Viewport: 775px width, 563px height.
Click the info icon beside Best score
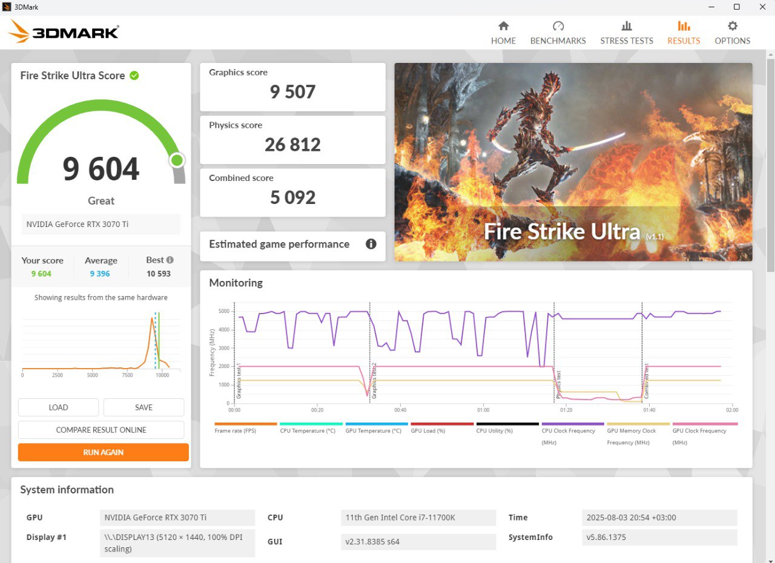(170, 260)
